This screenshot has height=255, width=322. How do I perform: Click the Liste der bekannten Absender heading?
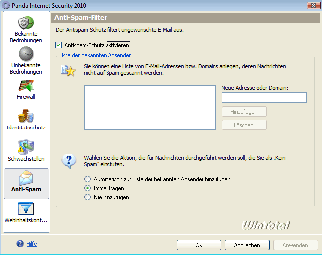coord(95,55)
